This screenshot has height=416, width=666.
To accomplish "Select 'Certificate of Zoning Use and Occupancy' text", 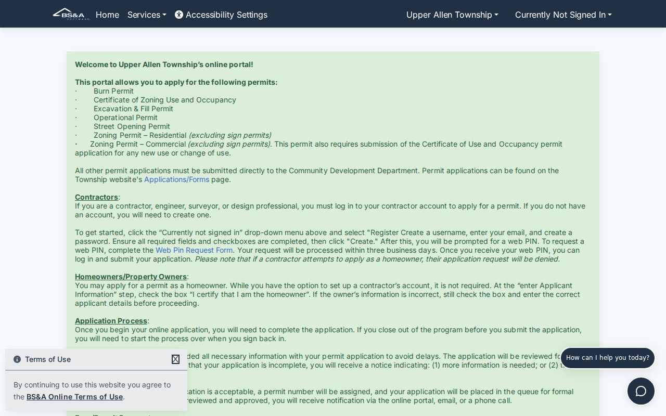I will [165, 100].
